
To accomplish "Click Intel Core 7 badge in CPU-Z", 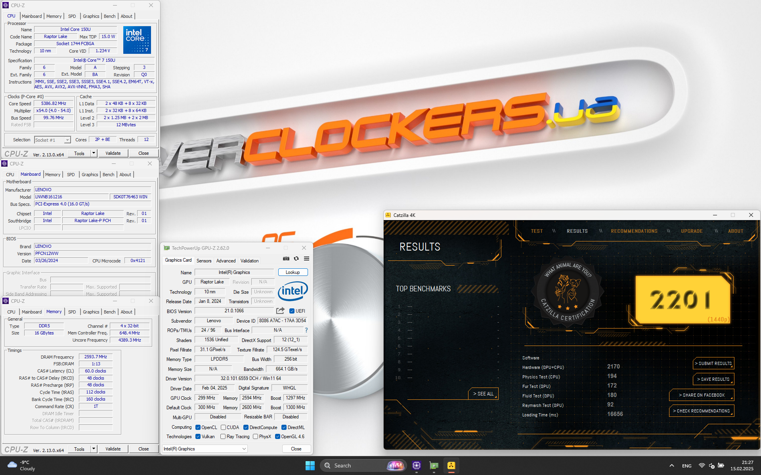I will (137, 40).
